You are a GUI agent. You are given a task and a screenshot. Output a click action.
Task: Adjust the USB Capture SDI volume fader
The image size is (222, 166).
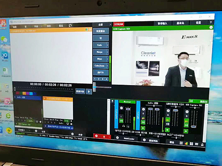click(x=193, y=126)
